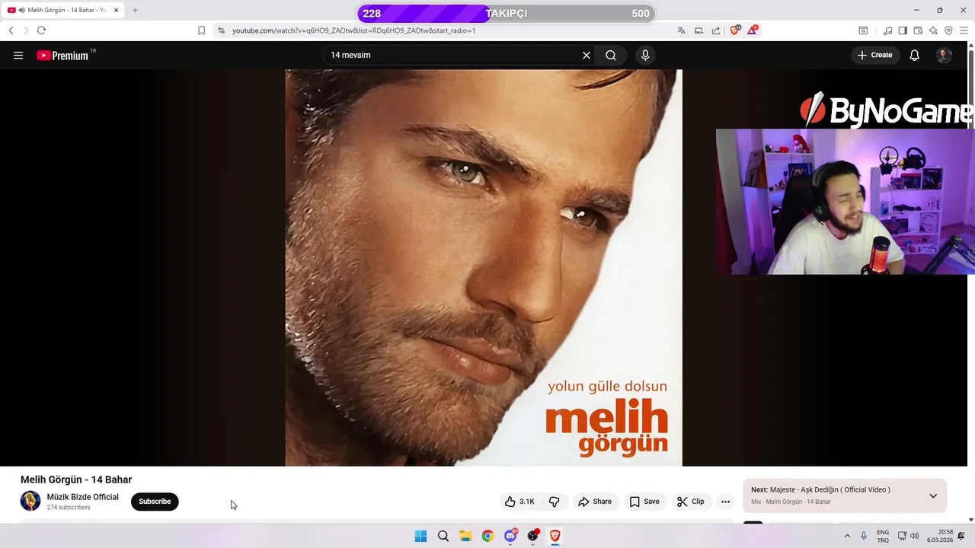Dislike the video with thumbs down

pyautogui.click(x=555, y=502)
